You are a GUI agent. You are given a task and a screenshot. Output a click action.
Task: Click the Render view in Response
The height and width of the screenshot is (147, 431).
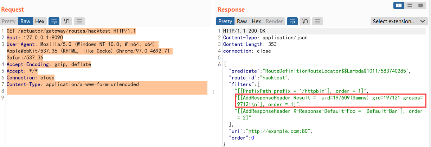click(x=274, y=21)
